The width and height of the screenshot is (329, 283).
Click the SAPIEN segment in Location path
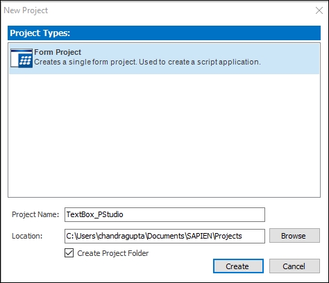coord(199,236)
